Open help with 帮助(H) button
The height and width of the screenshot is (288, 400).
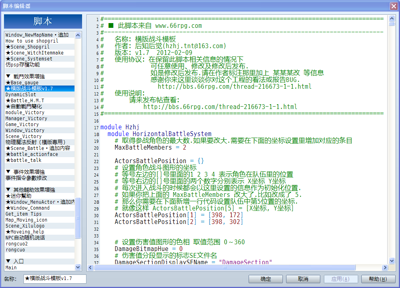(378, 279)
